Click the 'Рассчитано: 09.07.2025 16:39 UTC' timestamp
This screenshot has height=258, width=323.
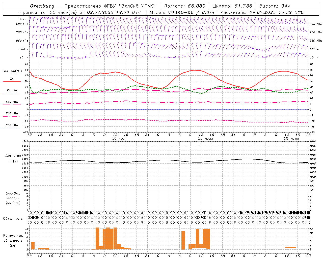pos(262,12)
